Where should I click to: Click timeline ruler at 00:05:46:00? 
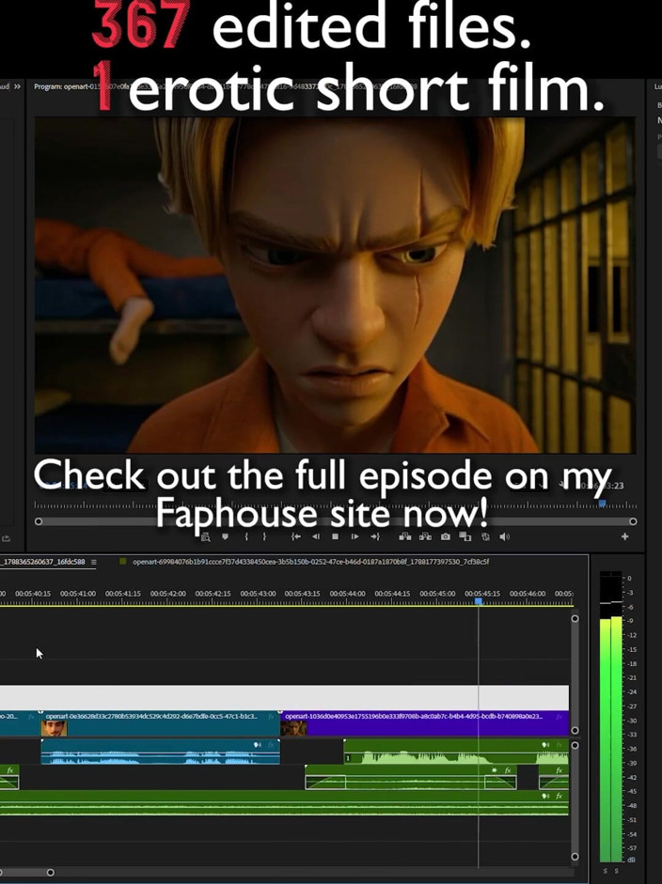528,594
